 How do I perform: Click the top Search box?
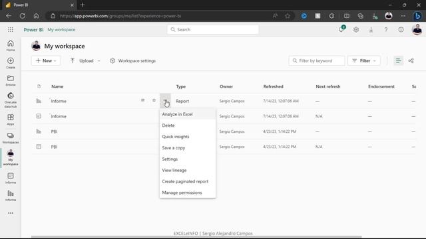tap(213, 29)
